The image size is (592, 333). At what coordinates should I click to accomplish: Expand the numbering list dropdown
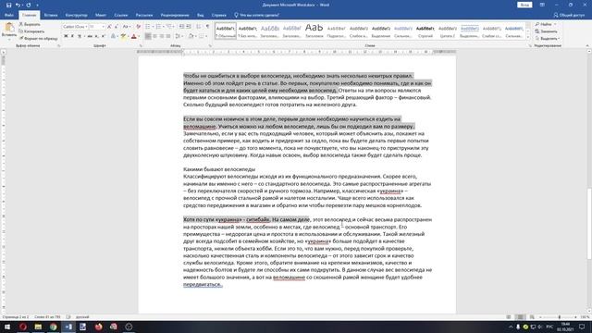point(163,27)
